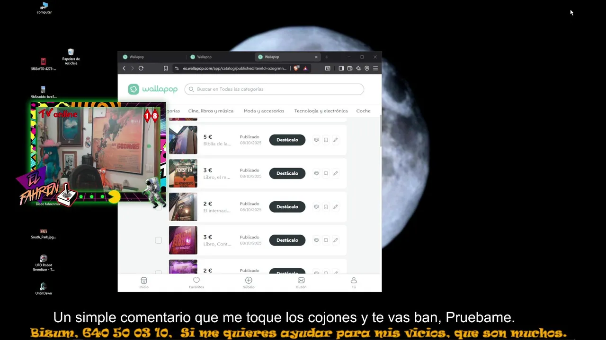Image resolution: width=606 pixels, height=340 pixels.
Task: Open Favoritos in bottom navigation
Action: (x=196, y=283)
